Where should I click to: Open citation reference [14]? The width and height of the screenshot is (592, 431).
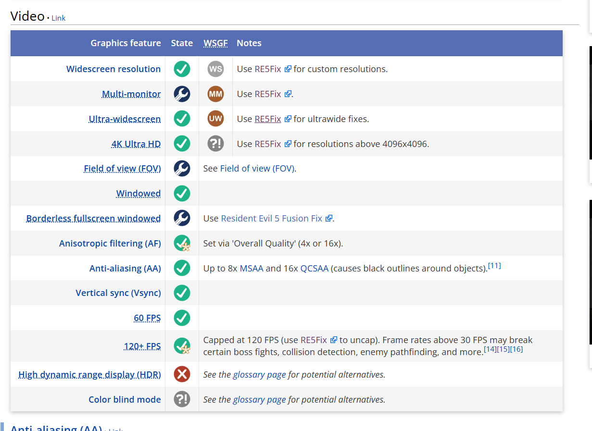click(x=490, y=349)
